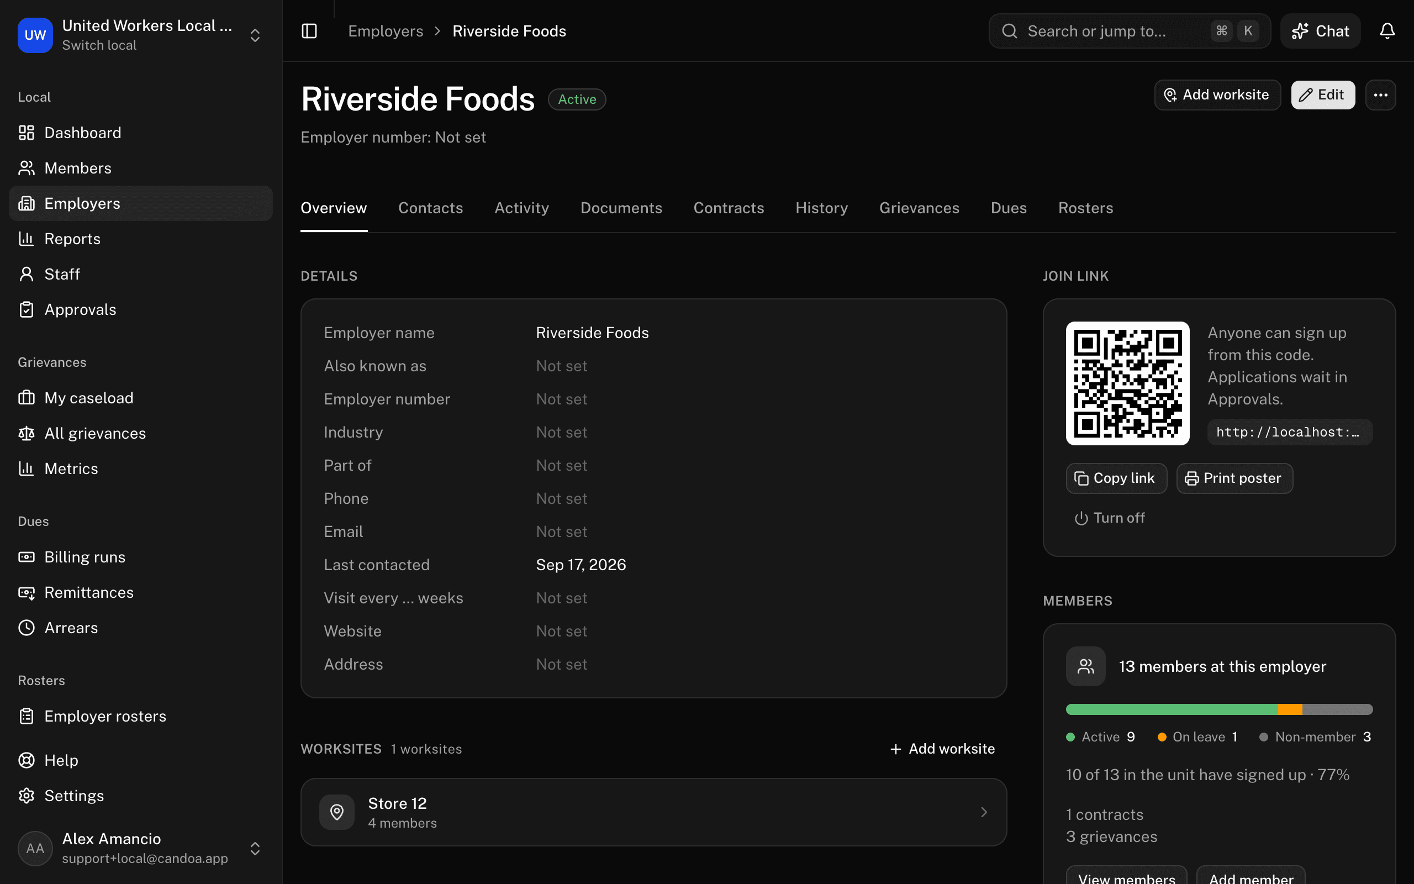Switch to the Grievances tab
1414x884 pixels.
click(919, 208)
